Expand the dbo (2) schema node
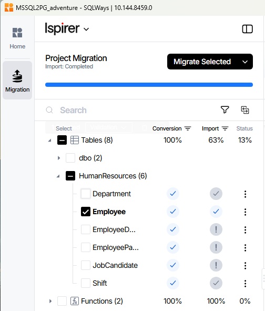This screenshot has width=265, height=311. click(59, 158)
